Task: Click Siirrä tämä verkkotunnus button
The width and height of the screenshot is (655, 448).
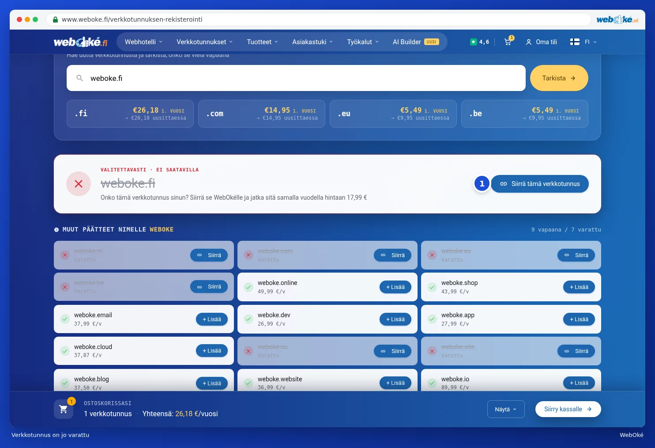Action: [x=540, y=184]
